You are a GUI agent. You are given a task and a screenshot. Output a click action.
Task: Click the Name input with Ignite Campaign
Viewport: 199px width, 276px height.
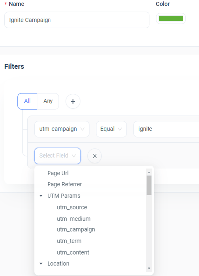(77, 20)
